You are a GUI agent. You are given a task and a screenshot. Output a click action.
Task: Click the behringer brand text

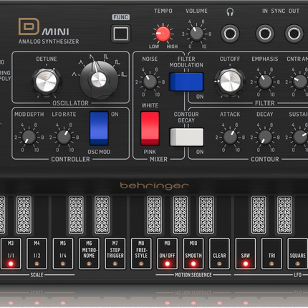[154, 186]
